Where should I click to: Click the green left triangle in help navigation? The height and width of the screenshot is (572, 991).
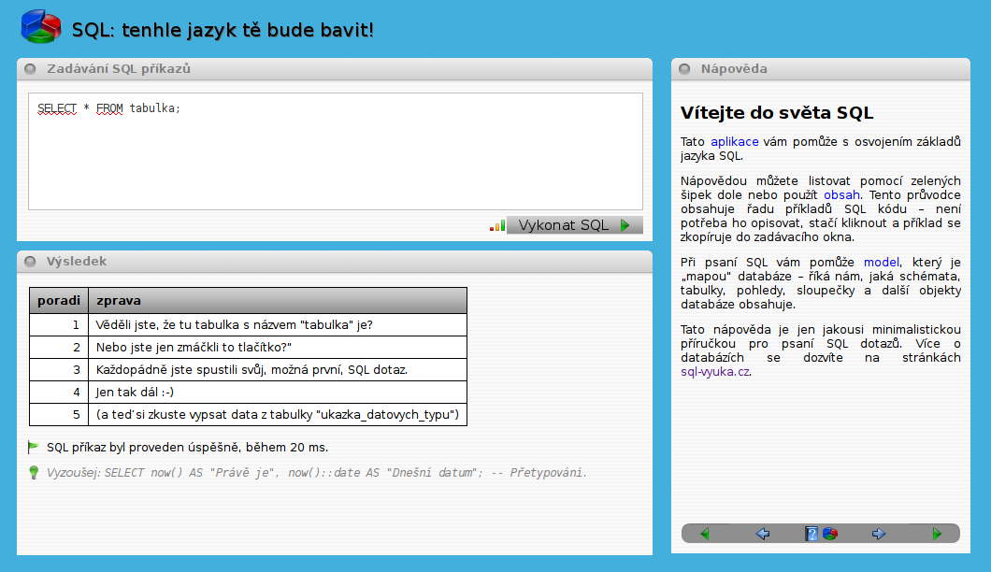pos(704,534)
